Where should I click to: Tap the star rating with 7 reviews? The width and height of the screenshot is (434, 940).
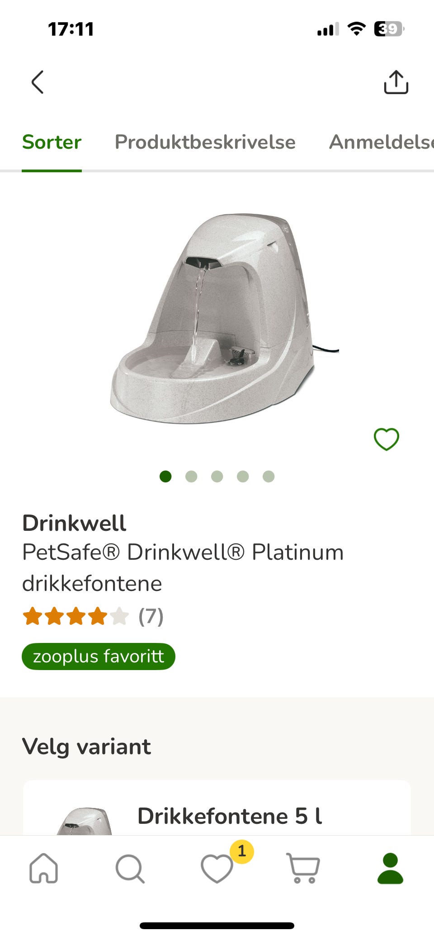point(93,616)
